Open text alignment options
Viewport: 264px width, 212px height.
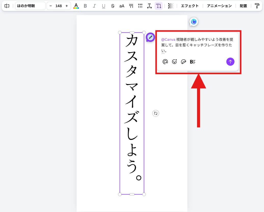131,6
